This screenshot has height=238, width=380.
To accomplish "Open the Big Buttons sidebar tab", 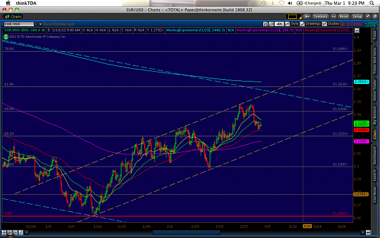I will [375, 116].
